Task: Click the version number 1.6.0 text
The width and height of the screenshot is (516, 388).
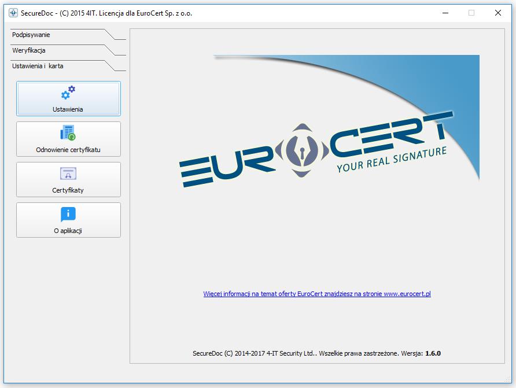Action: click(x=433, y=353)
